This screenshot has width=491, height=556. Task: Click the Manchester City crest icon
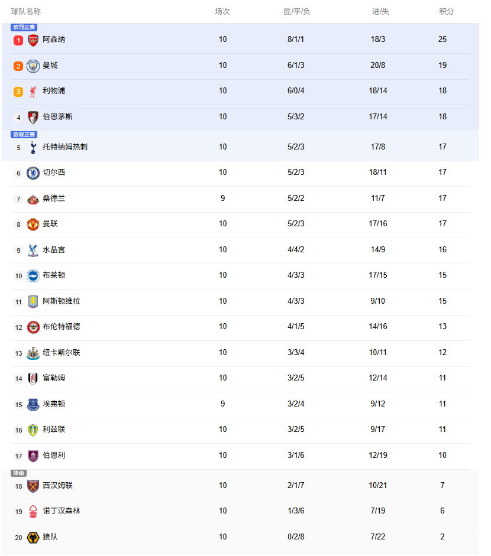point(33,66)
